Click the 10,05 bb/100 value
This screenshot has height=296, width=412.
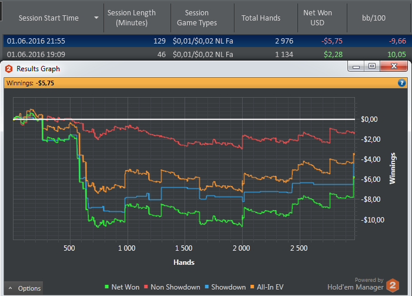point(397,54)
